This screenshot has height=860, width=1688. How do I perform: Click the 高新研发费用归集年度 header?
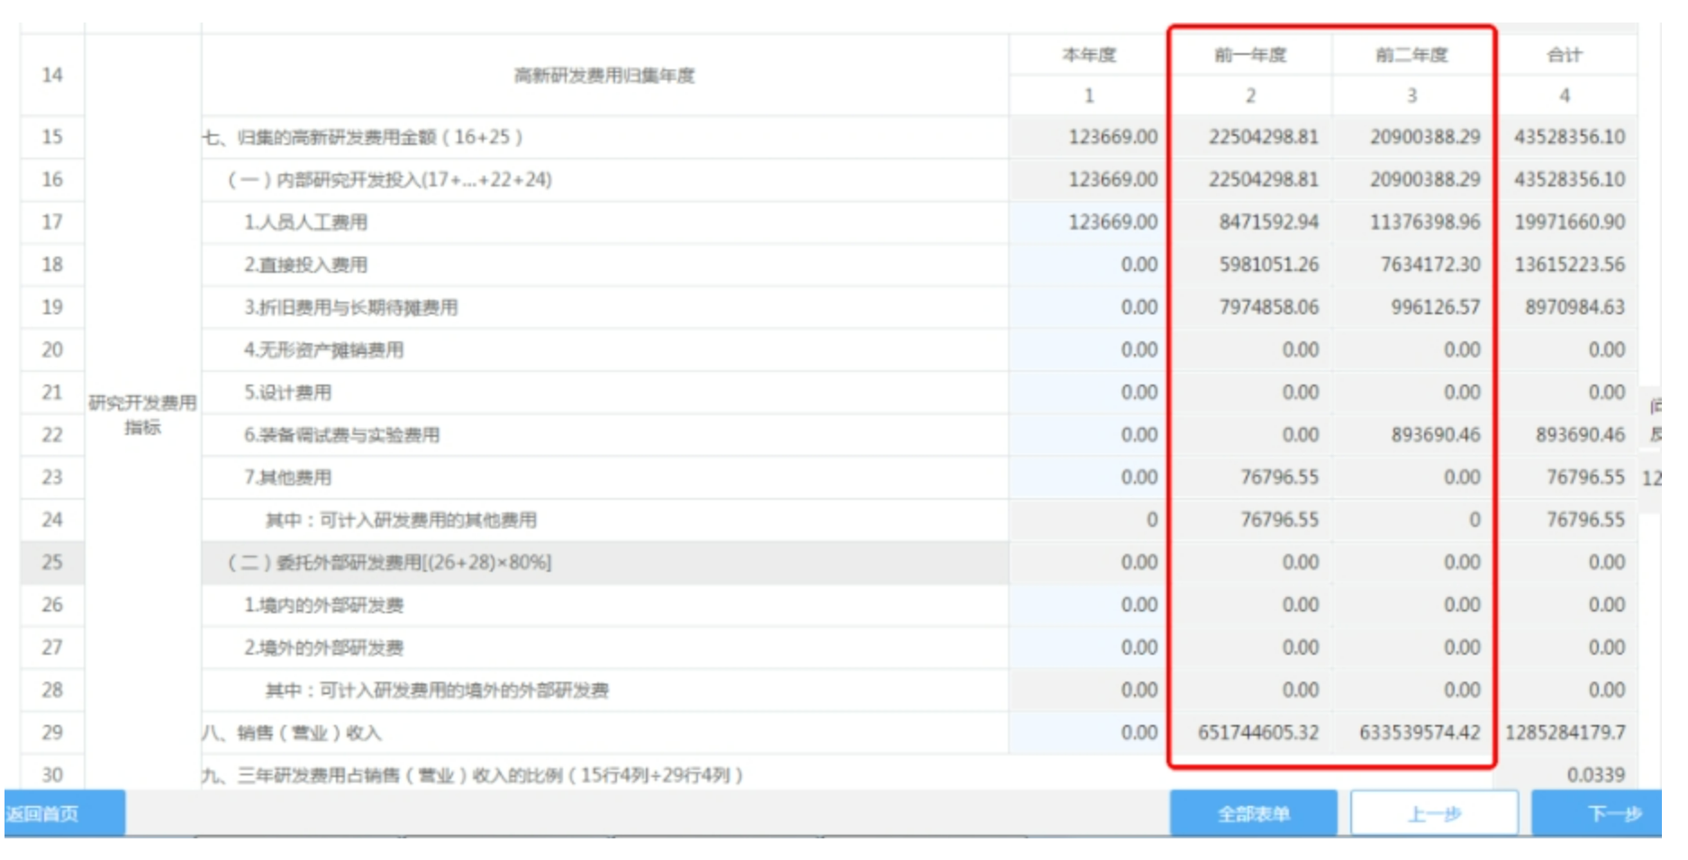coord(604,76)
